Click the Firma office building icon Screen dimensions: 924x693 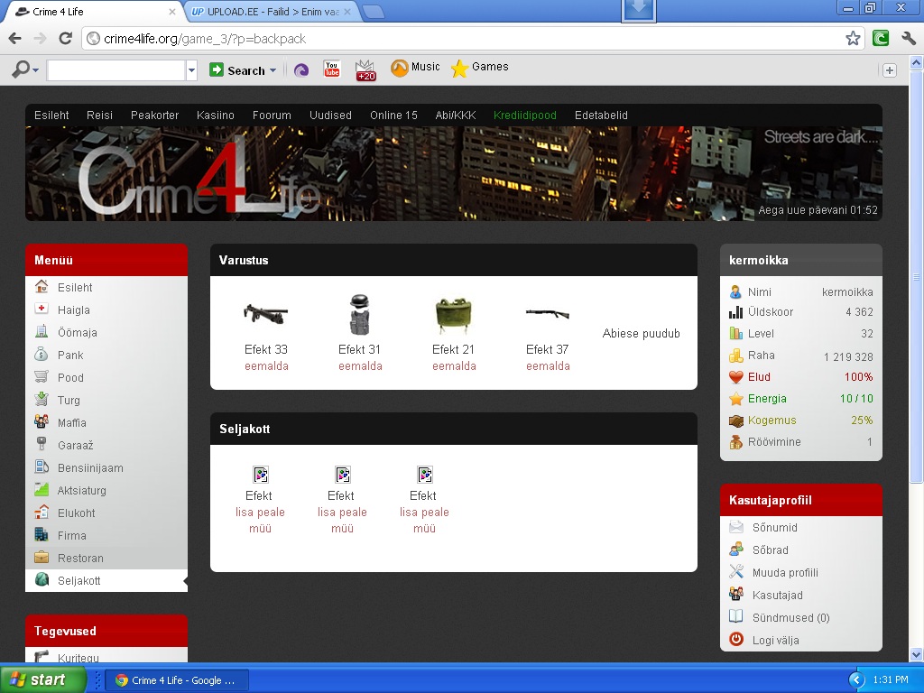tap(42, 534)
